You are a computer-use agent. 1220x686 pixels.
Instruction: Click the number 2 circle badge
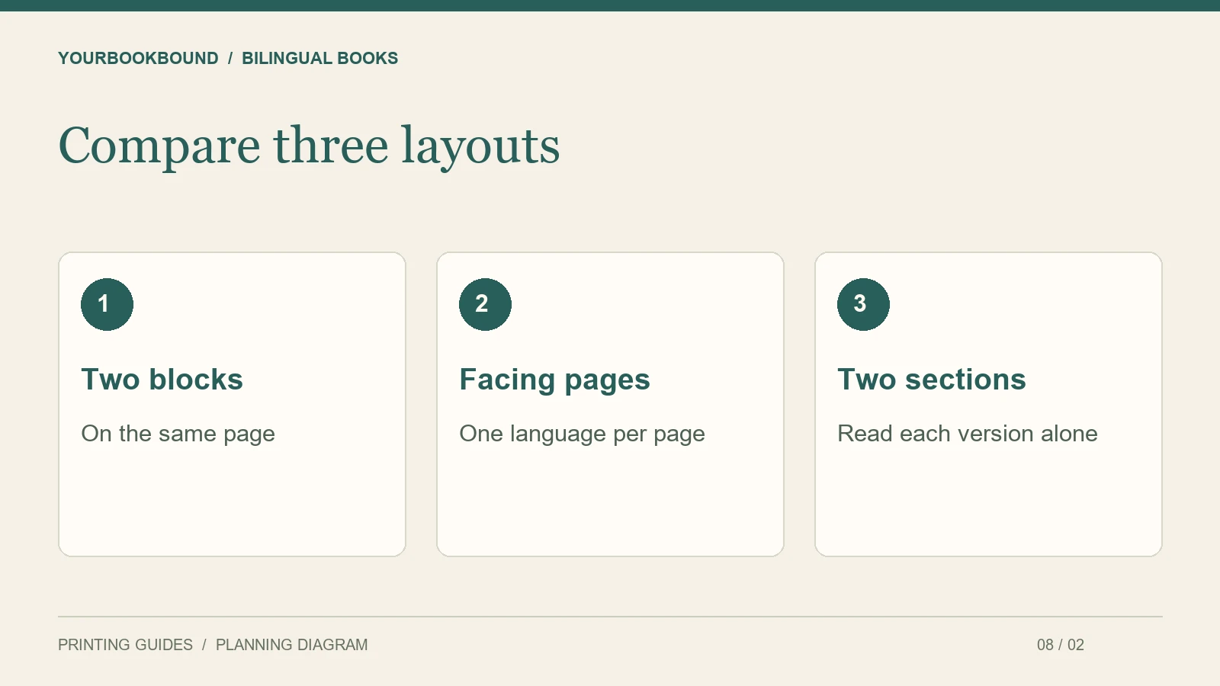pos(485,304)
